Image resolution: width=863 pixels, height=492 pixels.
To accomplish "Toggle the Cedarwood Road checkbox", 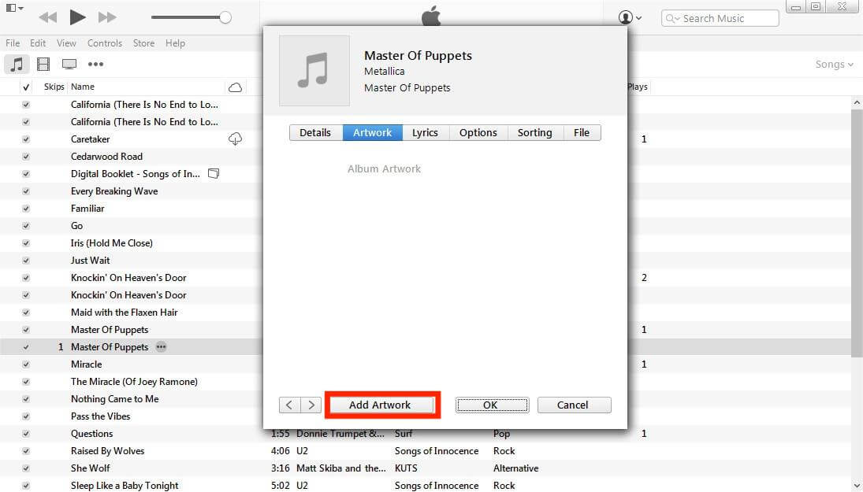I will coord(26,157).
